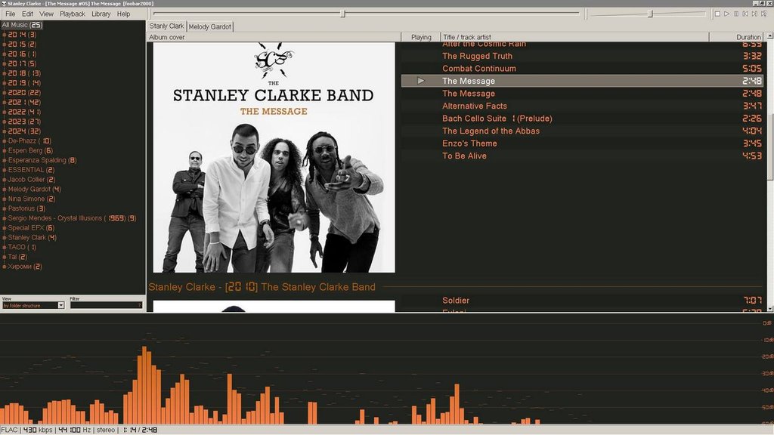Image resolution: width=774 pixels, height=435 pixels.
Task: Expand the 2020 (22) tree node
Action: coord(5,93)
